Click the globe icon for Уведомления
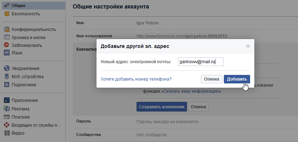 [7, 68]
